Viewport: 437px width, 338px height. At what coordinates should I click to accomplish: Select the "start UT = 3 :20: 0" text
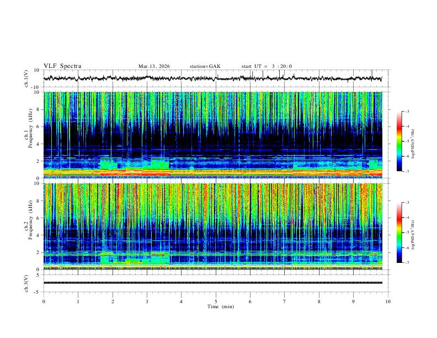[x=267, y=66]
